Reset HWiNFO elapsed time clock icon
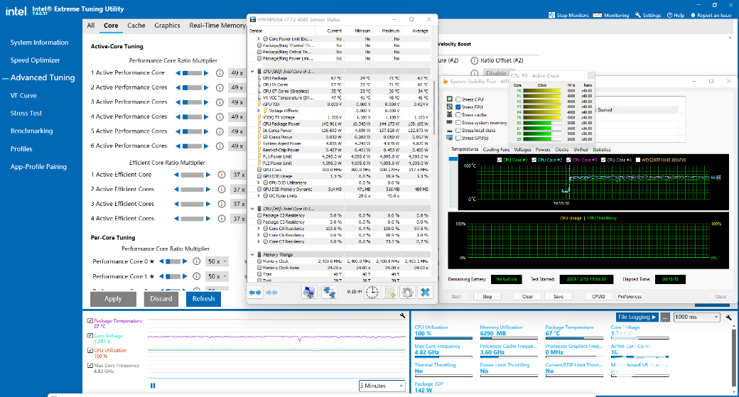Viewport: 739px width, 397px height. [x=372, y=293]
